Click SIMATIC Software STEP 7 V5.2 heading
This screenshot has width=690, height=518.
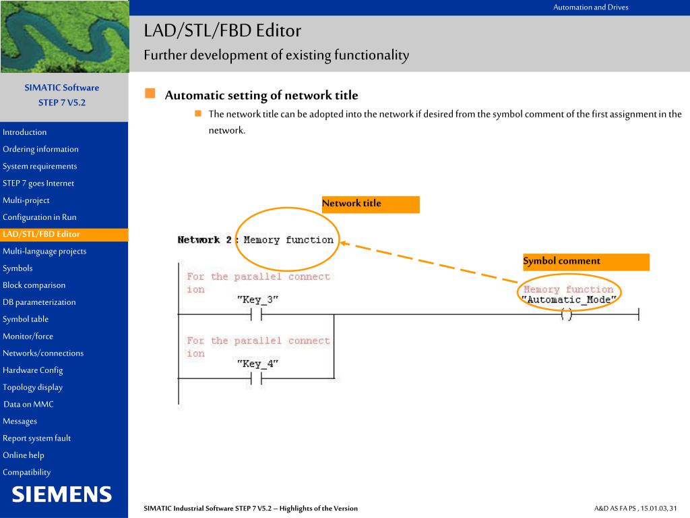point(61,95)
